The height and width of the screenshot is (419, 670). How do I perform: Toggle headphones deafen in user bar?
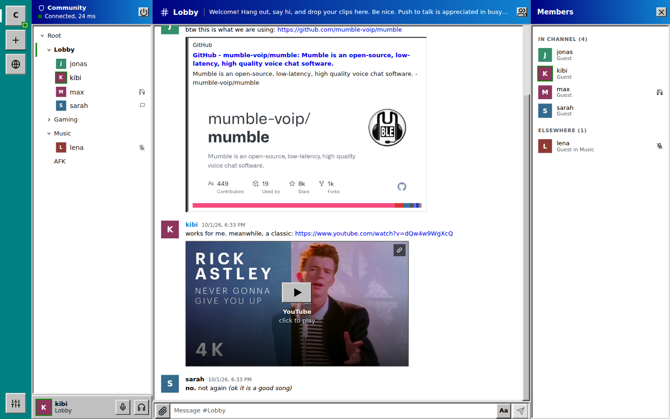141,407
